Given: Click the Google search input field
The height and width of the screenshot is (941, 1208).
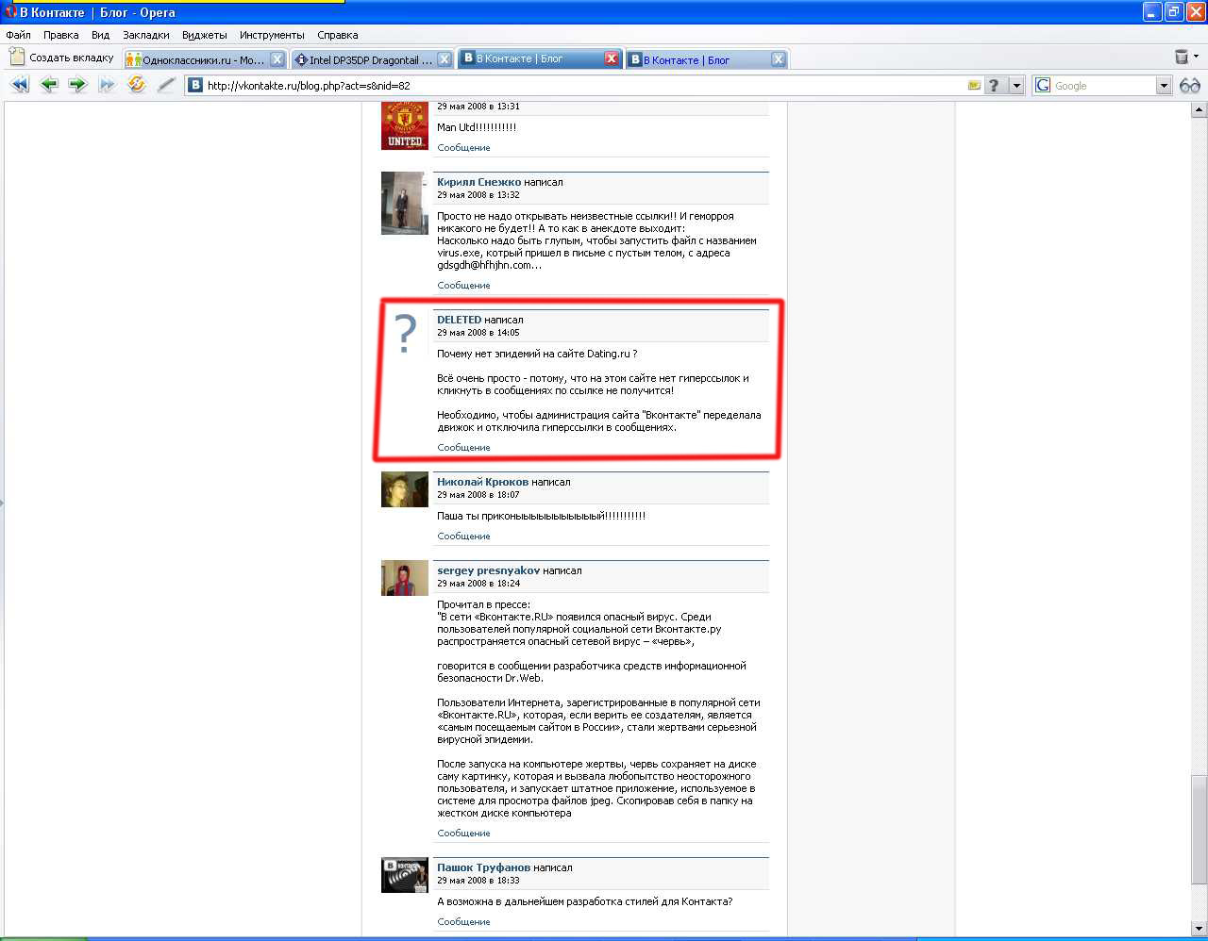Looking at the screenshot, I should point(1102,85).
